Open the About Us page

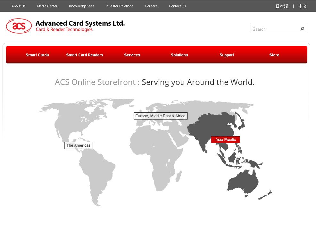[19, 6]
